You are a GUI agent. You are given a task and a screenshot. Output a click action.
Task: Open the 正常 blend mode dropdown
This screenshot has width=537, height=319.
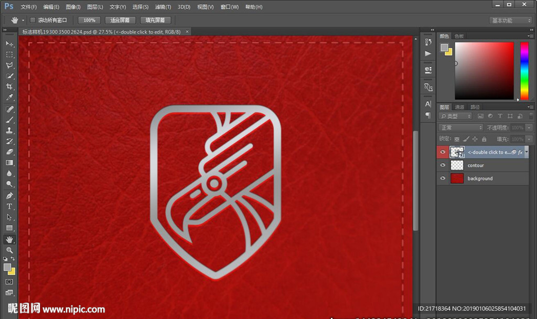tap(460, 127)
